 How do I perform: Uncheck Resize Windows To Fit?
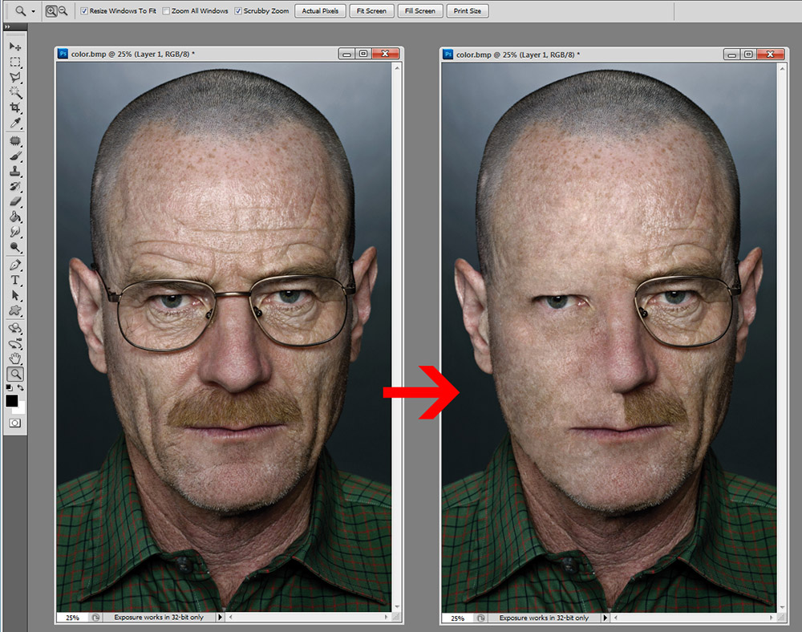click(85, 11)
